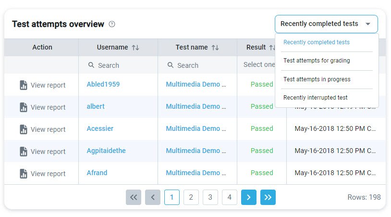391x217 pixels.
Task: Select Test attempts in progress option
Action: point(317,79)
